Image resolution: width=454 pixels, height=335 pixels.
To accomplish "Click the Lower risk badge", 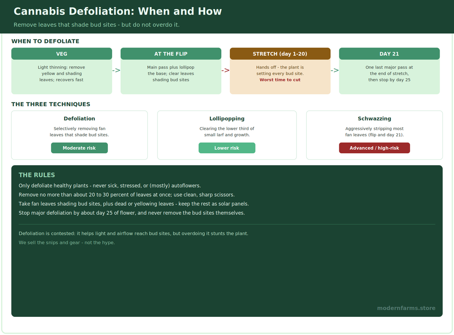I will coord(227,148).
